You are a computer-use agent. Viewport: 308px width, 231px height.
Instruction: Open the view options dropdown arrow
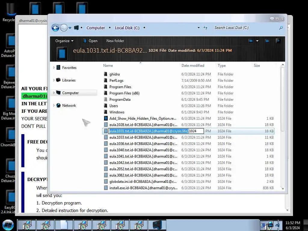pos(257,41)
